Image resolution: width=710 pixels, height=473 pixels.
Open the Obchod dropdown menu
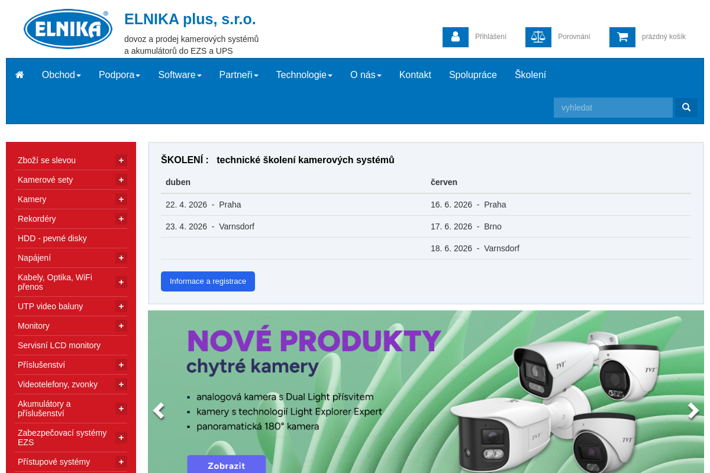[x=61, y=74]
